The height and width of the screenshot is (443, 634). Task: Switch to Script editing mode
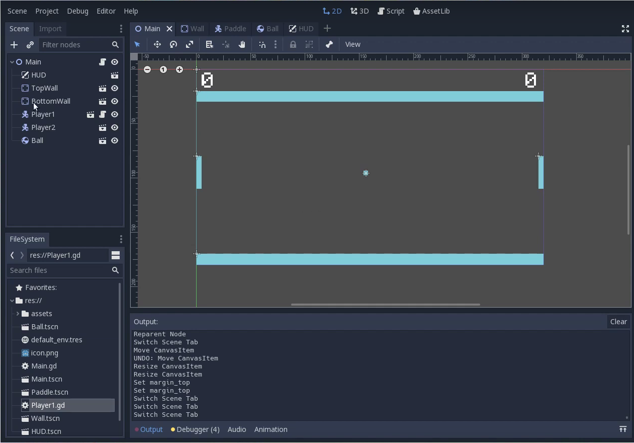(391, 11)
